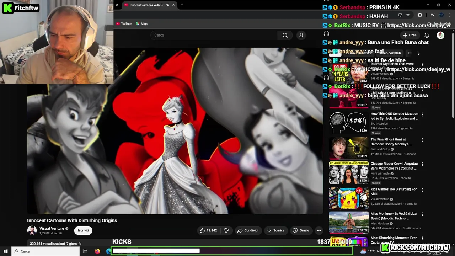
Task: Click the Condividi share button
Action: click(248, 230)
